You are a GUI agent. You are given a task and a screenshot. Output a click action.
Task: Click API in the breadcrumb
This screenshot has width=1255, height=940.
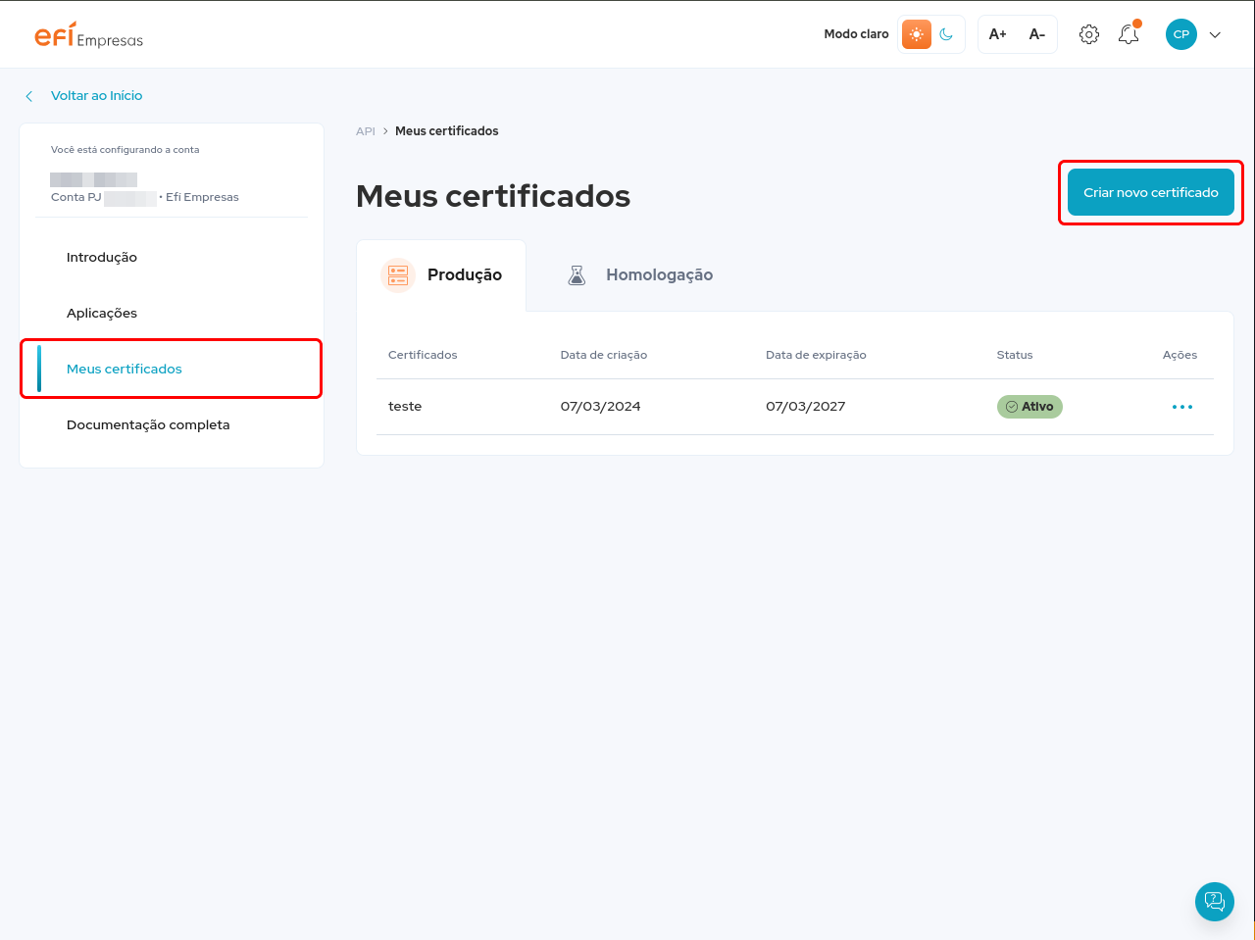tap(366, 131)
